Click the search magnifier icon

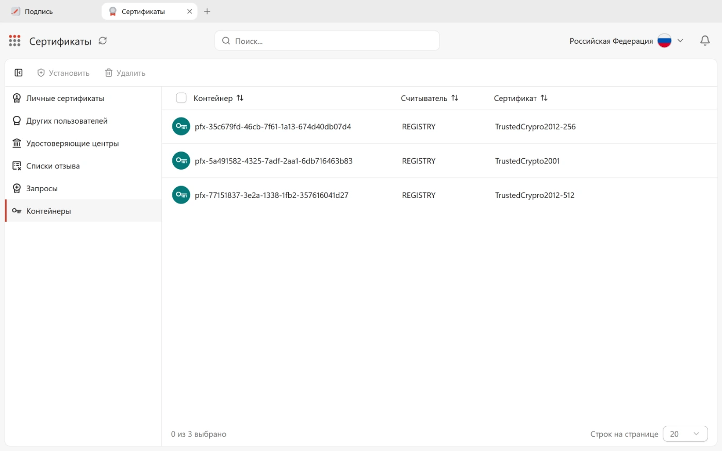point(226,41)
